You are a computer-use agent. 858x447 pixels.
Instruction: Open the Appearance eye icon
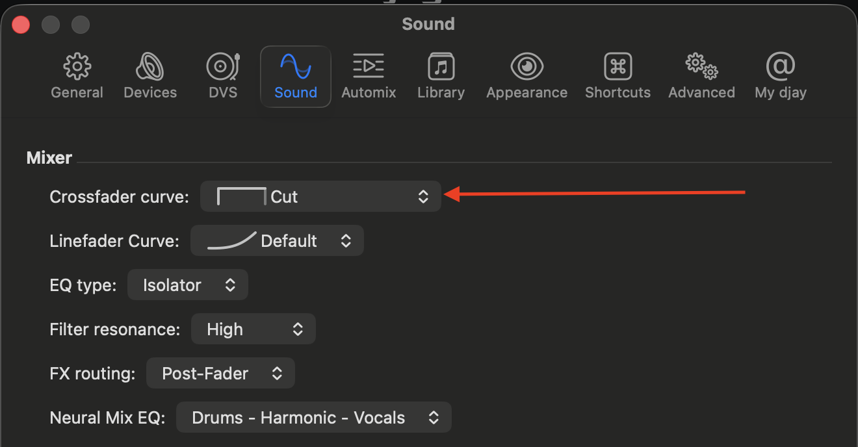[526, 67]
